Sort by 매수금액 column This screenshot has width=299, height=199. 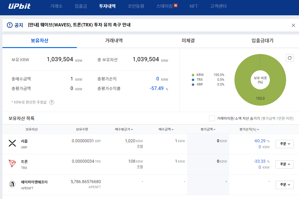(x=166, y=129)
